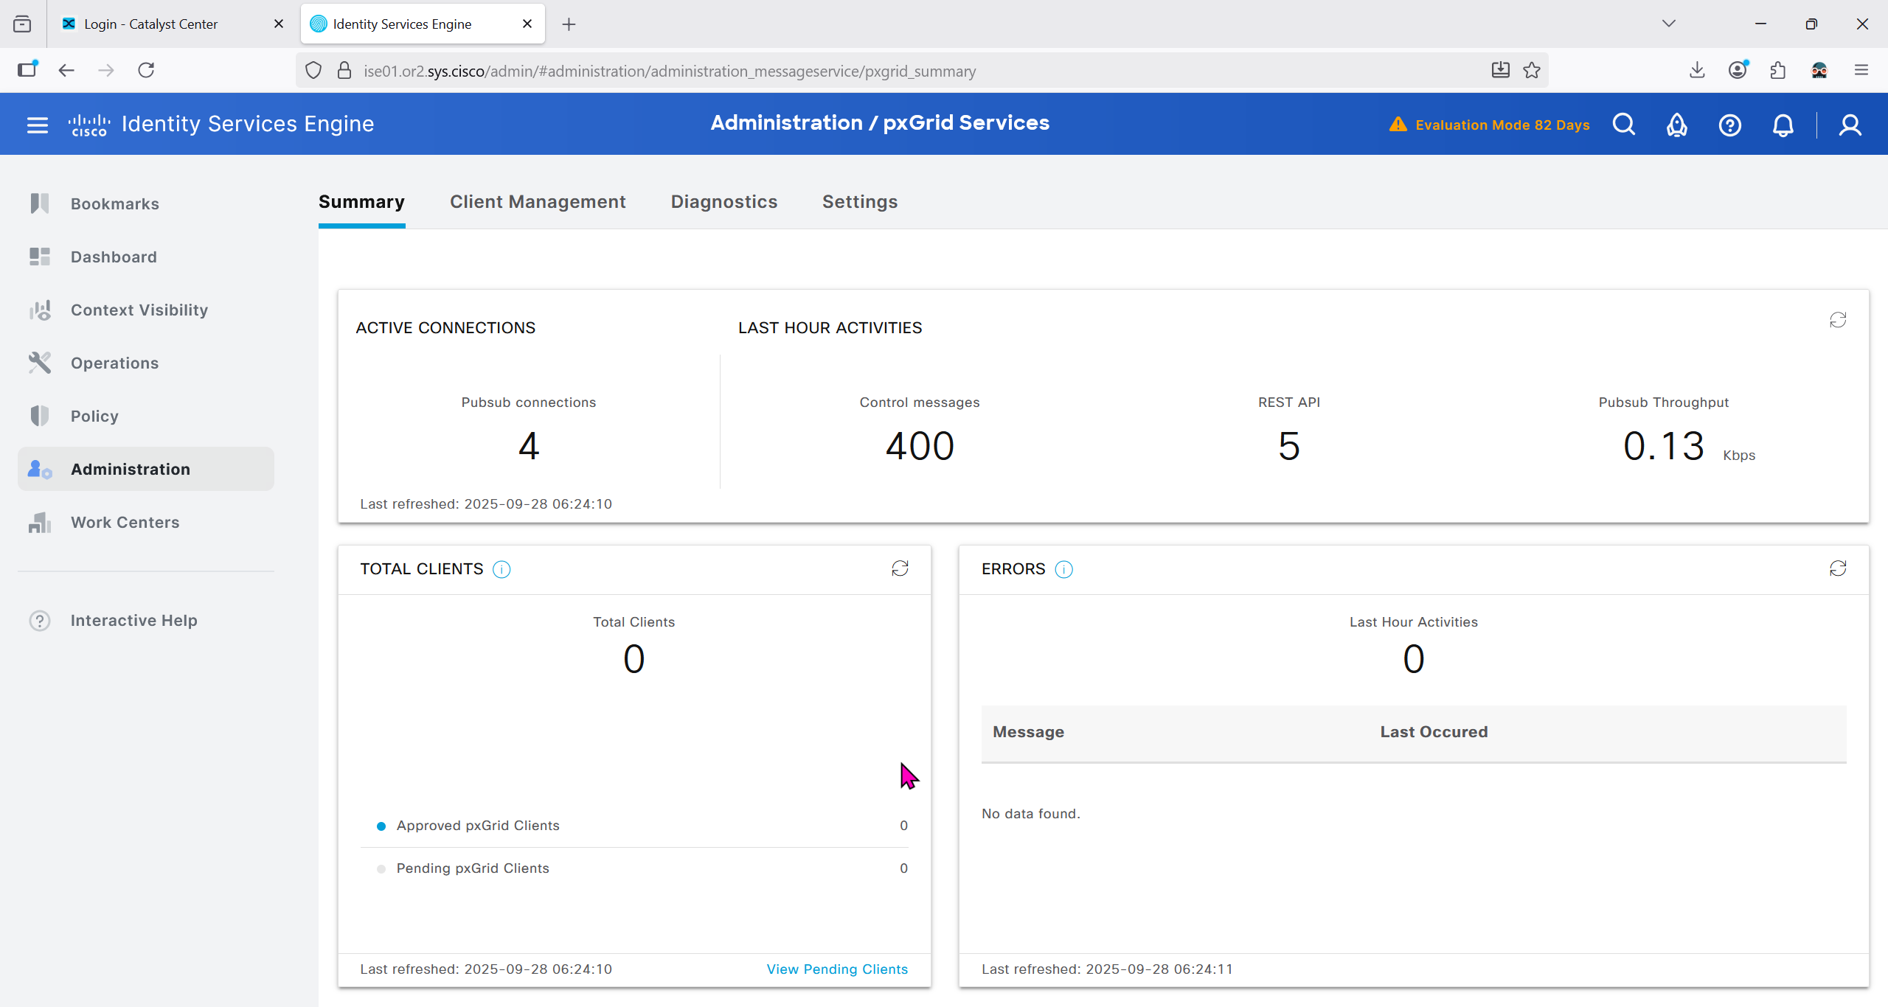Open the user account profile icon
The image size is (1888, 1007).
coord(1850,125)
